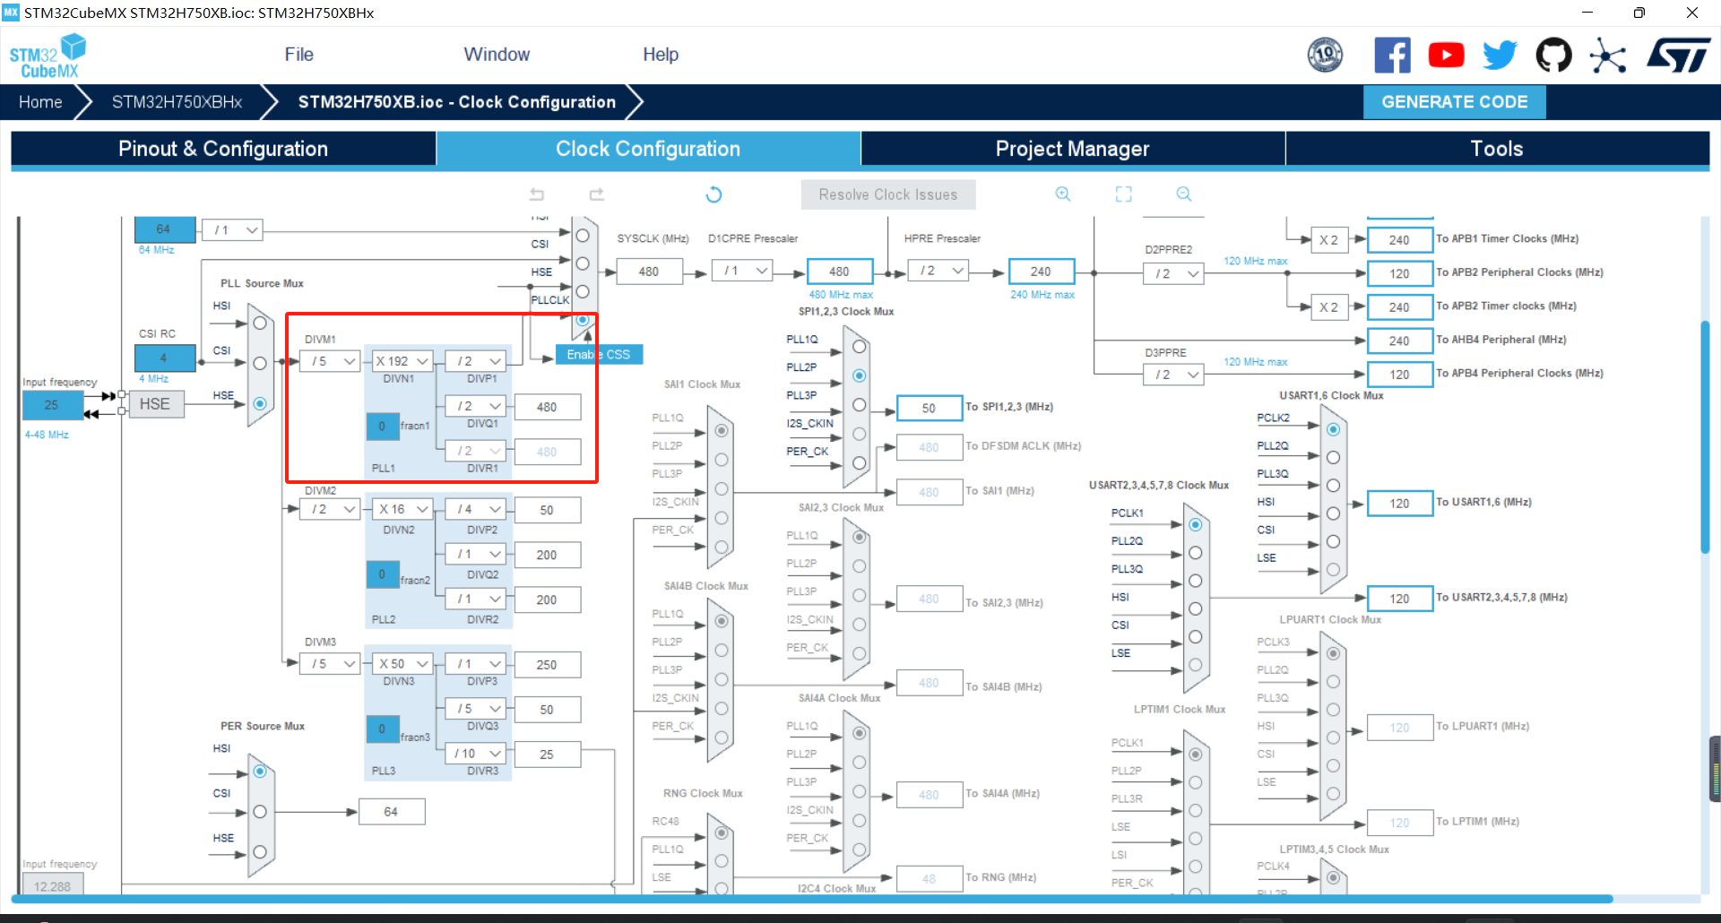Click the HSE oscillator block
The width and height of the screenshot is (1721, 923).
click(154, 404)
